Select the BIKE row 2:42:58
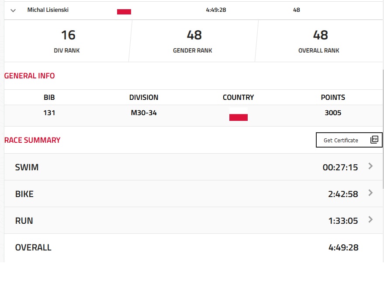The height and width of the screenshot is (282, 384). pos(194,194)
